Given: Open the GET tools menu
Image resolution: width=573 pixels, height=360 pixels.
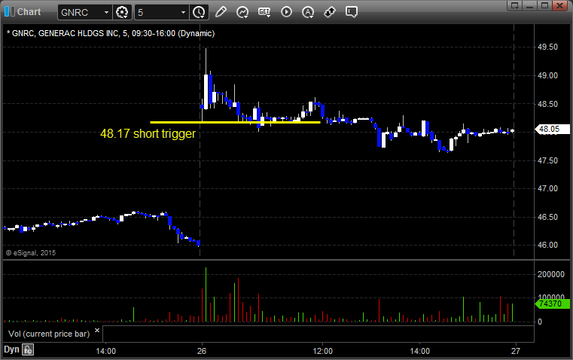Looking at the screenshot, I should (264, 12).
